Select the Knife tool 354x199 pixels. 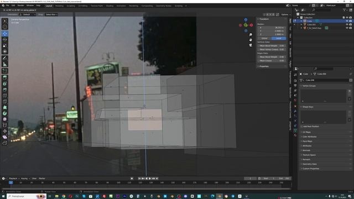(x=5, y=101)
